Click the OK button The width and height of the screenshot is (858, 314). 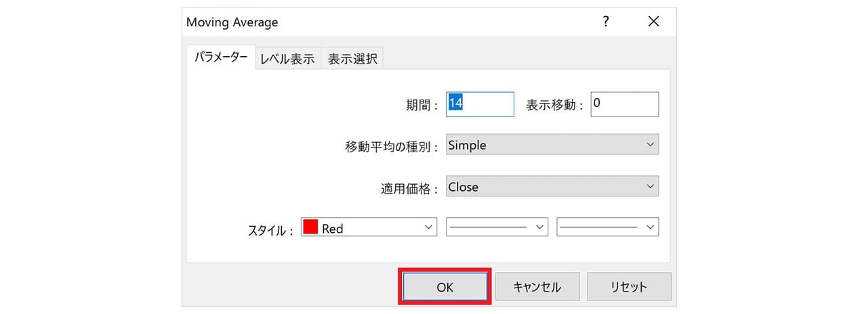coord(445,287)
